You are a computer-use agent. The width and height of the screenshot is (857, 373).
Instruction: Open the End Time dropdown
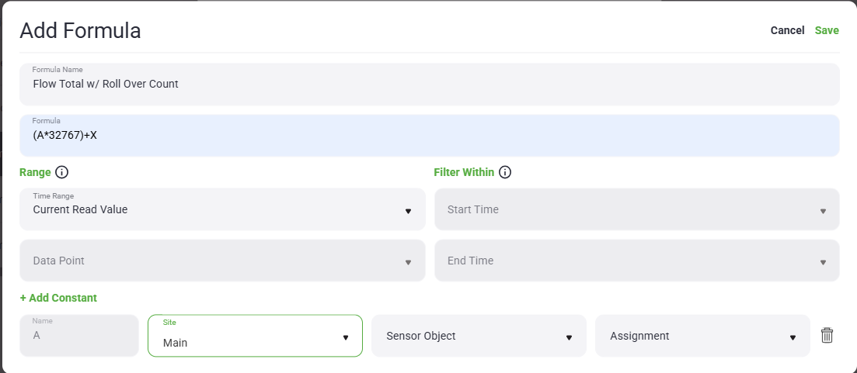636,261
